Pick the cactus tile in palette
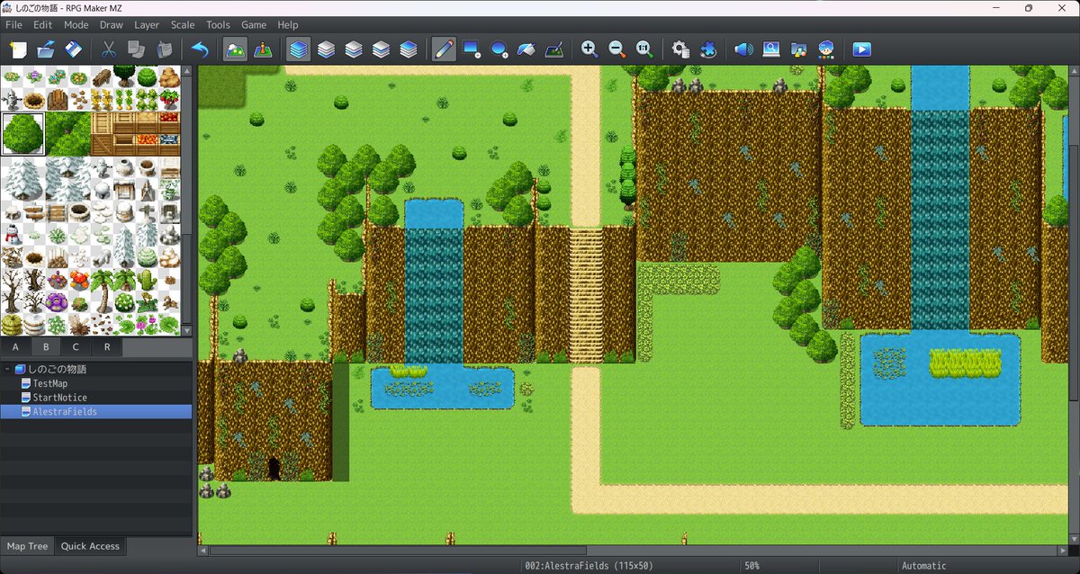 pyautogui.click(x=146, y=280)
